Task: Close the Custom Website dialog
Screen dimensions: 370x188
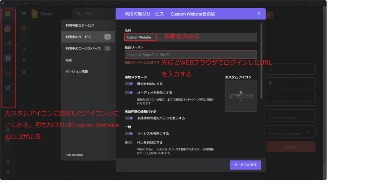Action: 259,14
